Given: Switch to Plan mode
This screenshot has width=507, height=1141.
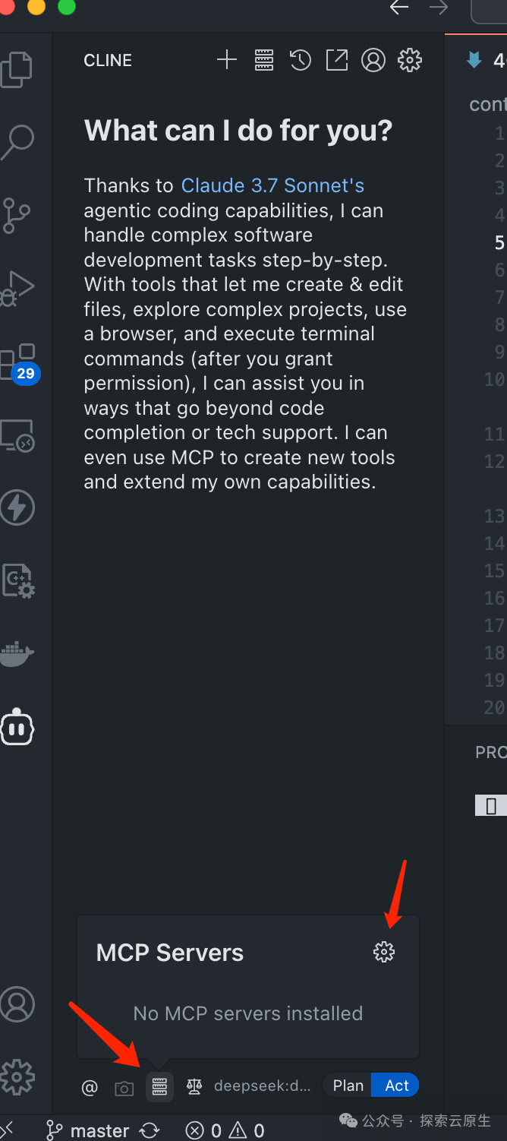Looking at the screenshot, I should pos(348,1085).
